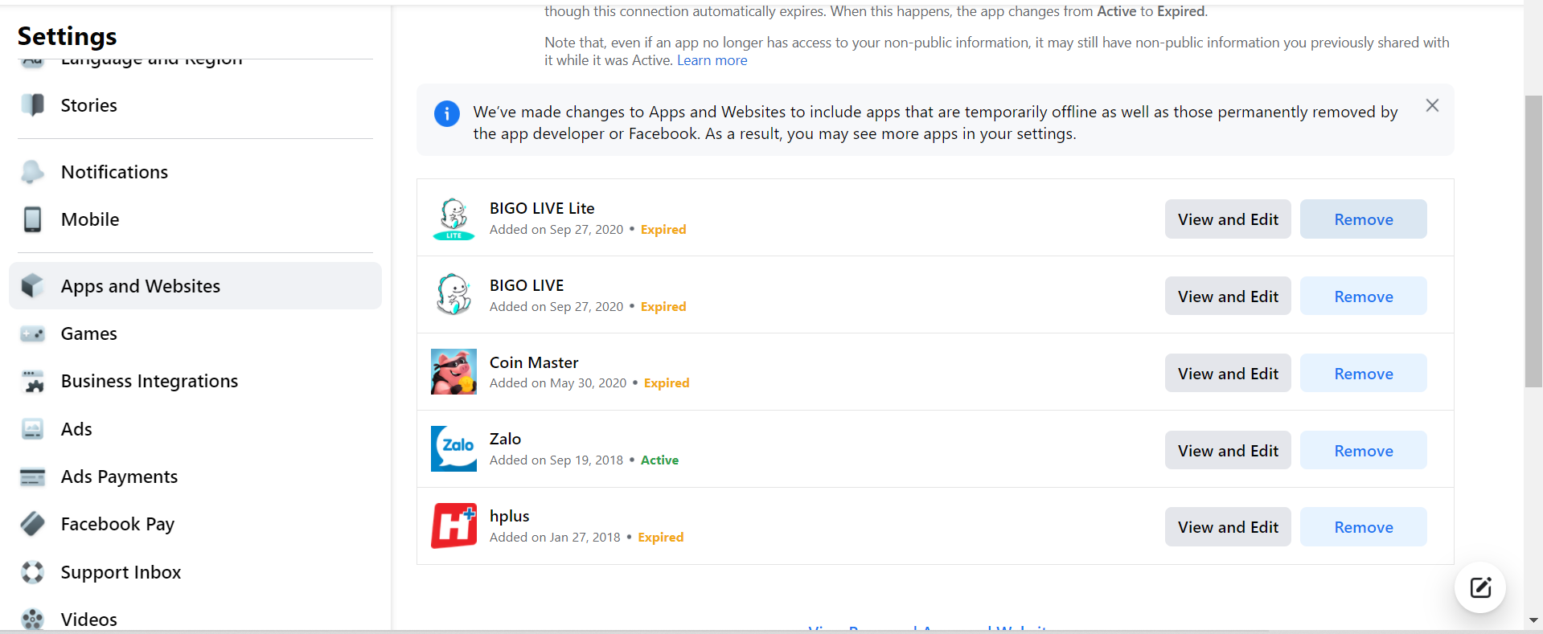
Task: Click View and Edit for hplus
Action: (x=1228, y=527)
